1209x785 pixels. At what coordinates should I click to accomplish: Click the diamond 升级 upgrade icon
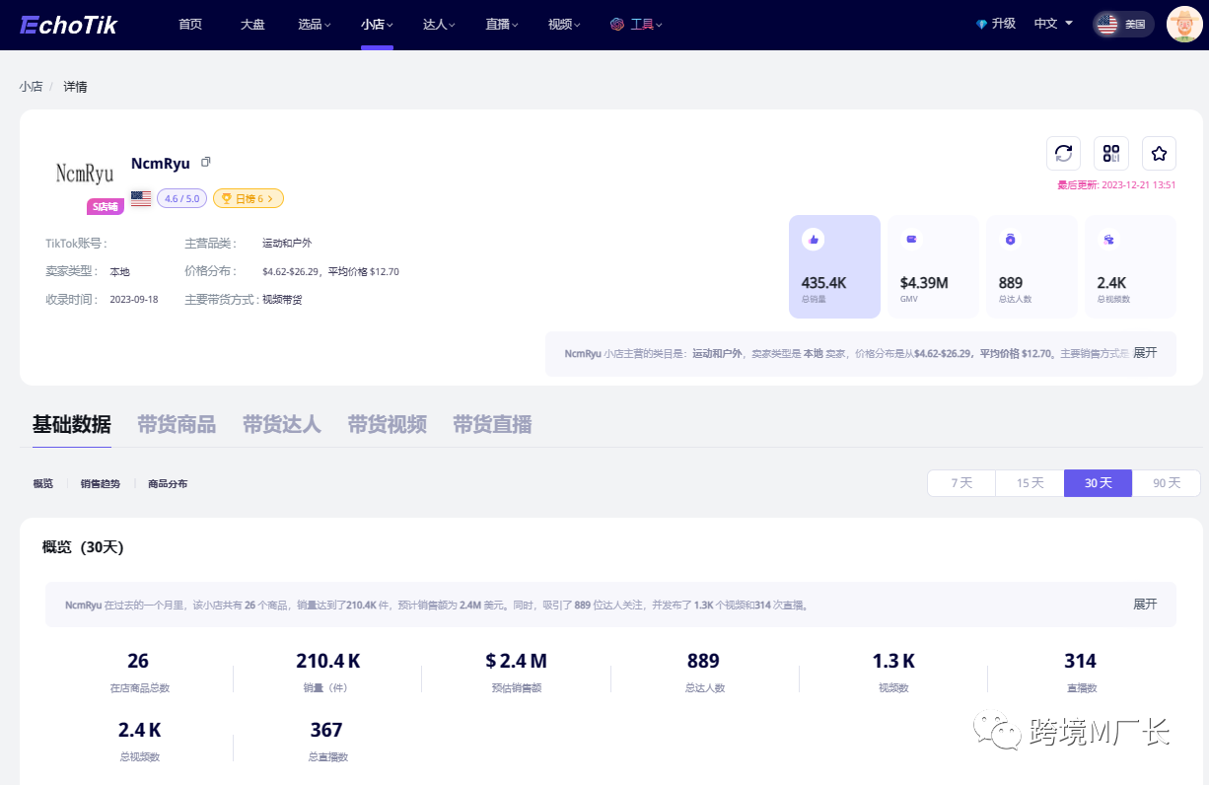(x=981, y=25)
